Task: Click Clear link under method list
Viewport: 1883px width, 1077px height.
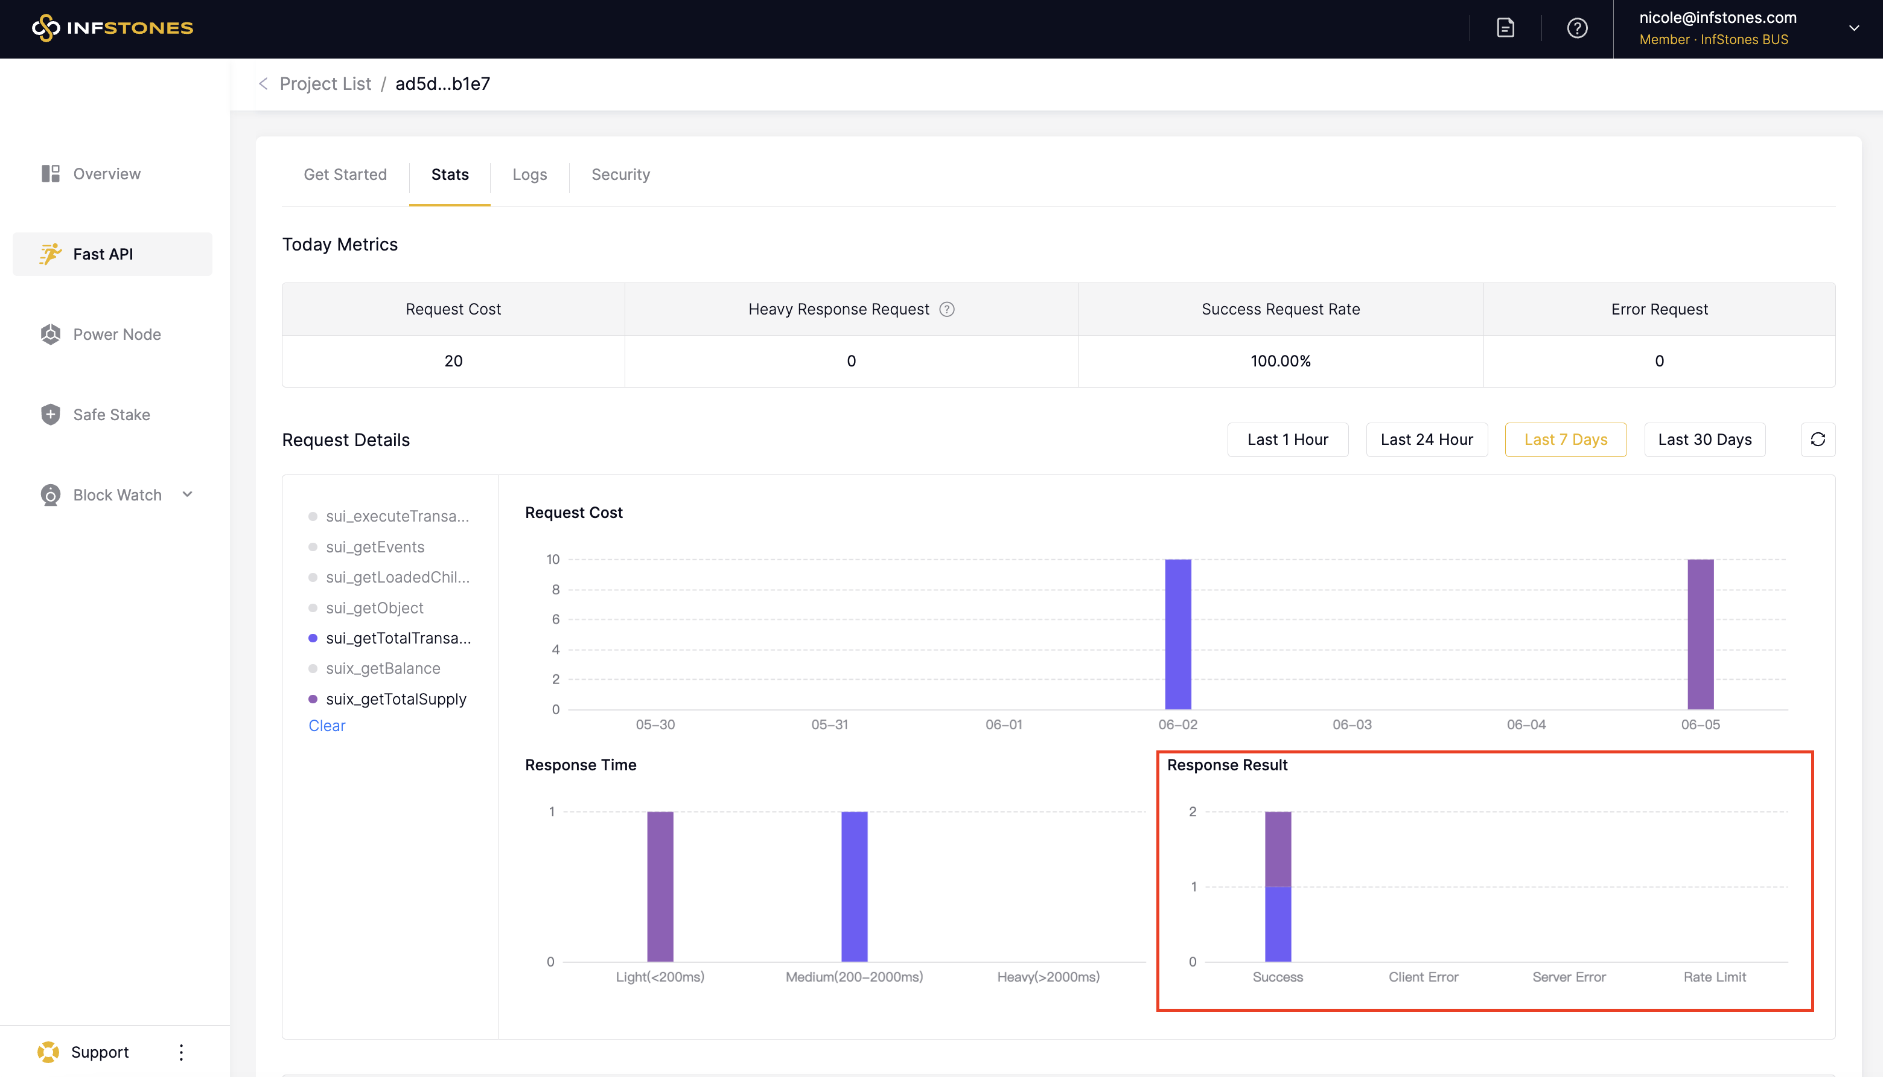Action: [327, 726]
